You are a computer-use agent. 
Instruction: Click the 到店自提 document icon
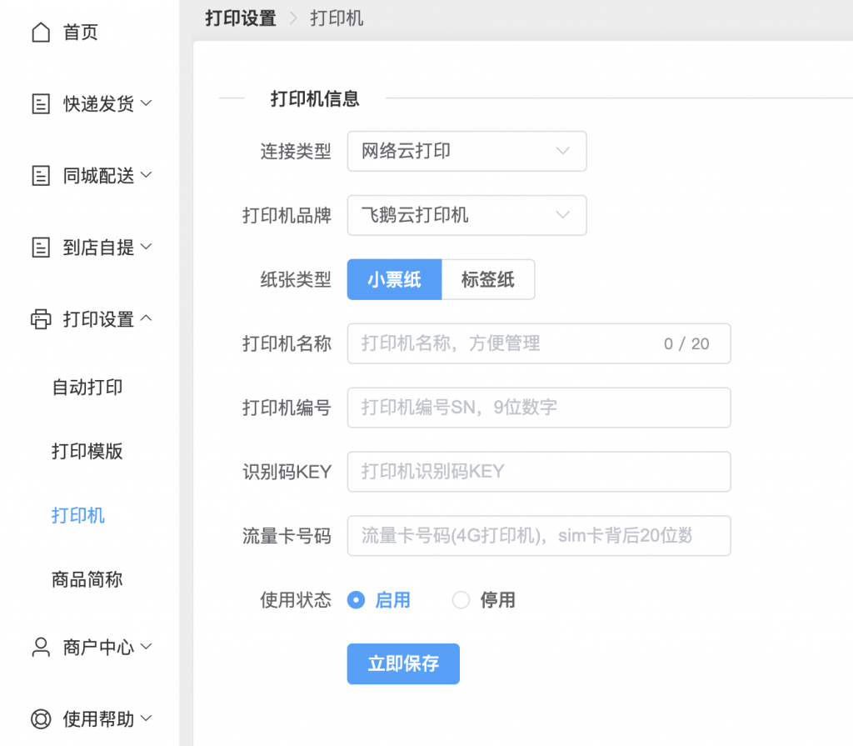coord(40,248)
